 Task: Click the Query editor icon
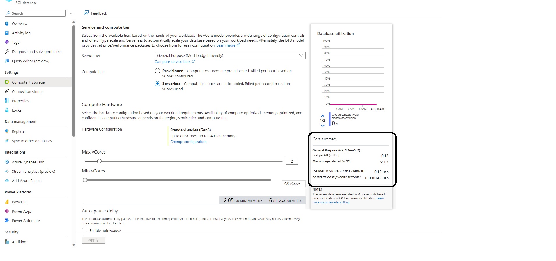click(x=7, y=61)
